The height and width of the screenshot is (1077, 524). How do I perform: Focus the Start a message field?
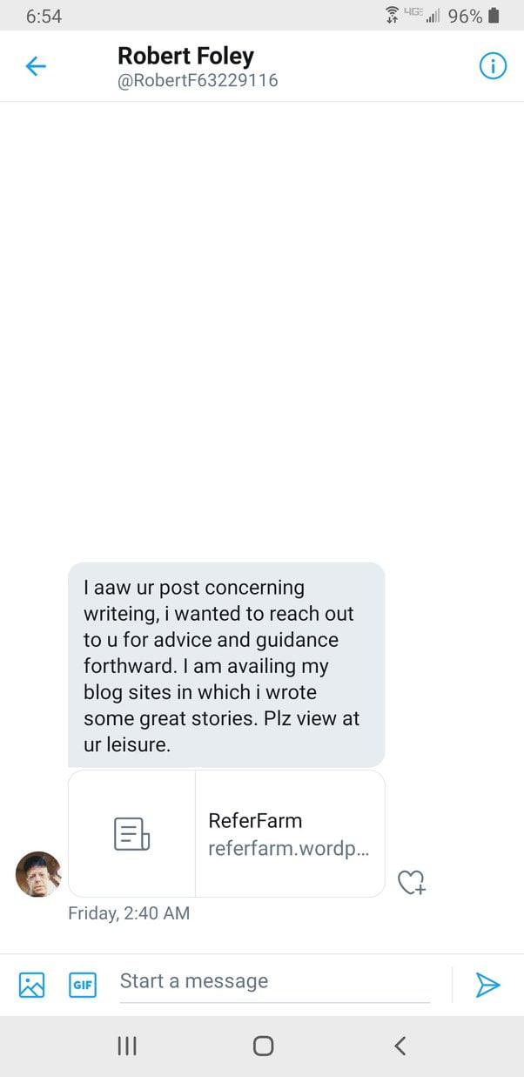(274, 982)
